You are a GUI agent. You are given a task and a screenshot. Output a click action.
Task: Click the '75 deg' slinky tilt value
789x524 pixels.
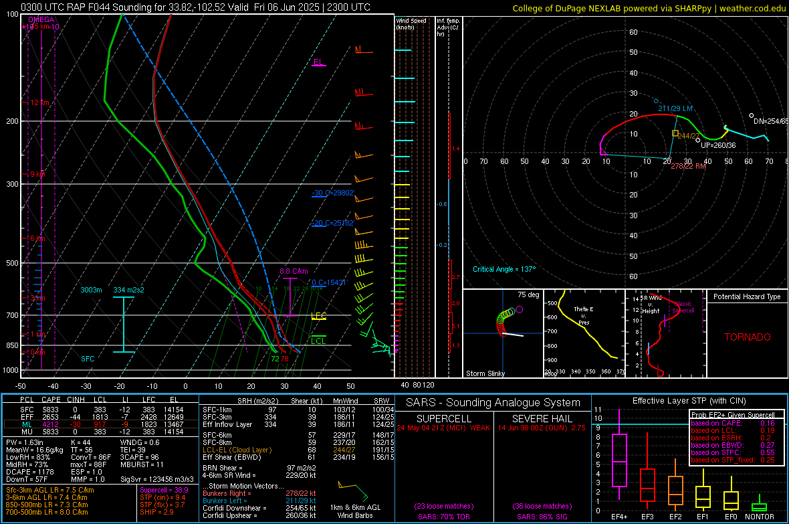(528, 294)
